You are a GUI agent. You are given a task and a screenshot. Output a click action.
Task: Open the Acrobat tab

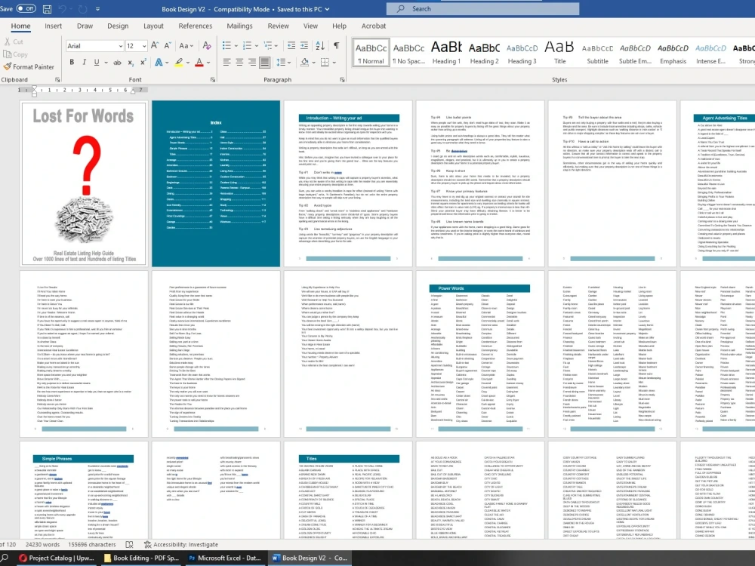[374, 26]
